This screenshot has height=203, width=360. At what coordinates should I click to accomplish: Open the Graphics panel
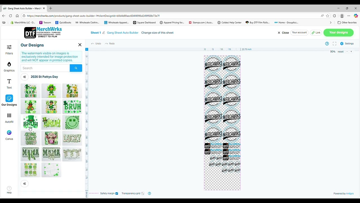pyautogui.click(x=9, y=67)
